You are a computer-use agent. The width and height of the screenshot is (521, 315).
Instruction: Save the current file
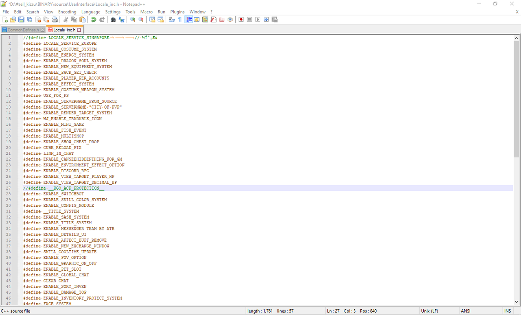coord(21,20)
